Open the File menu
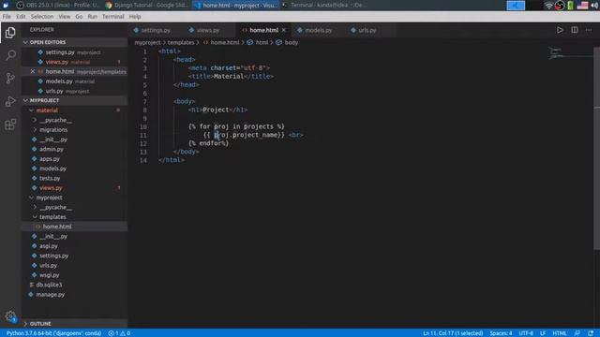The image size is (600, 337). click(x=7, y=17)
